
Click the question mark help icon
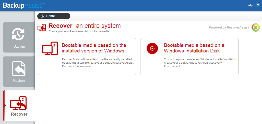pyautogui.click(x=258, y=6)
